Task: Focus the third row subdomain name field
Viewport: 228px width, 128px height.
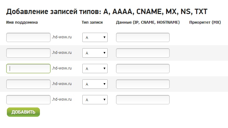Action: click(x=28, y=69)
